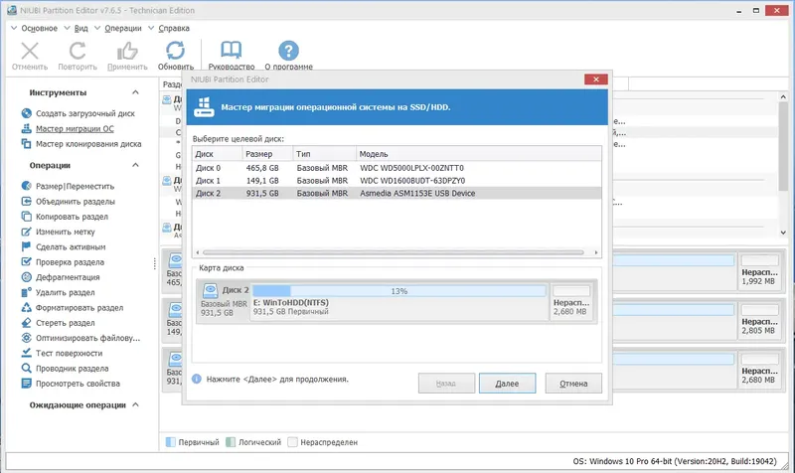Click the Диск column header
The image size is (795, 473).
pyautogui.click(x=217, y=154)
